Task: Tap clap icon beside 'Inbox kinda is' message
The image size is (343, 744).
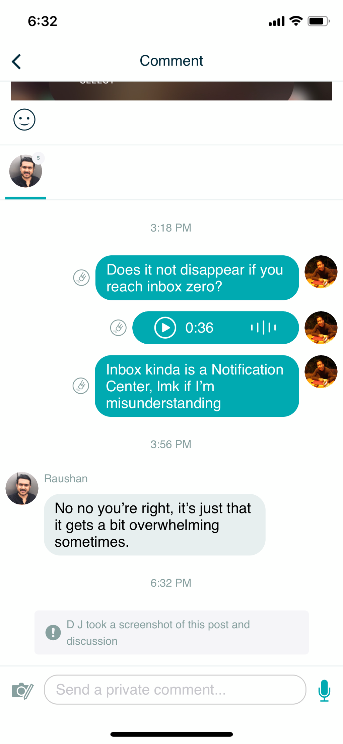Action: point(81,386)
